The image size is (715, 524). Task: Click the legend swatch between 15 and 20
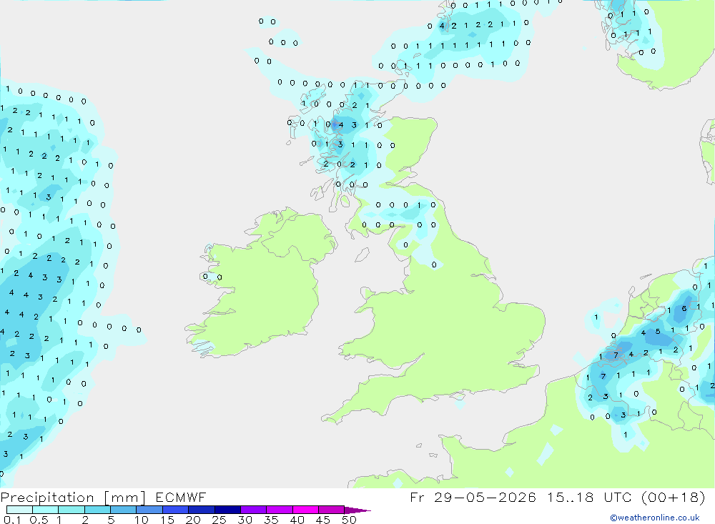point(175,510)
